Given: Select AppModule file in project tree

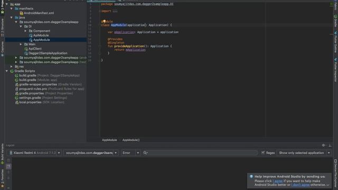Looking at the screenshot, I should coord(41,40).
